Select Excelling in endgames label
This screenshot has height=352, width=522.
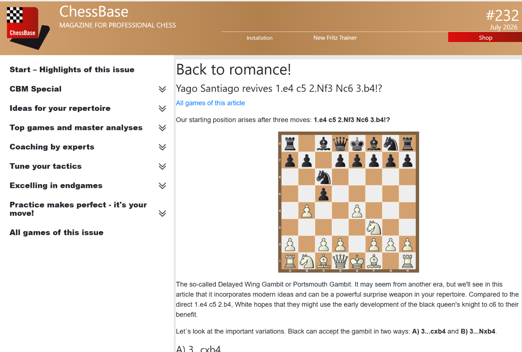click(x=56, y=185)
